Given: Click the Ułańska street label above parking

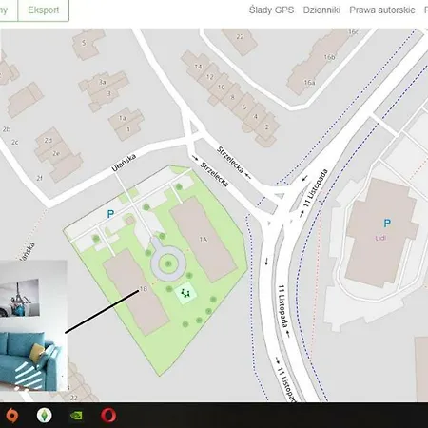Looking at the screenshot, I should point(124,163).
